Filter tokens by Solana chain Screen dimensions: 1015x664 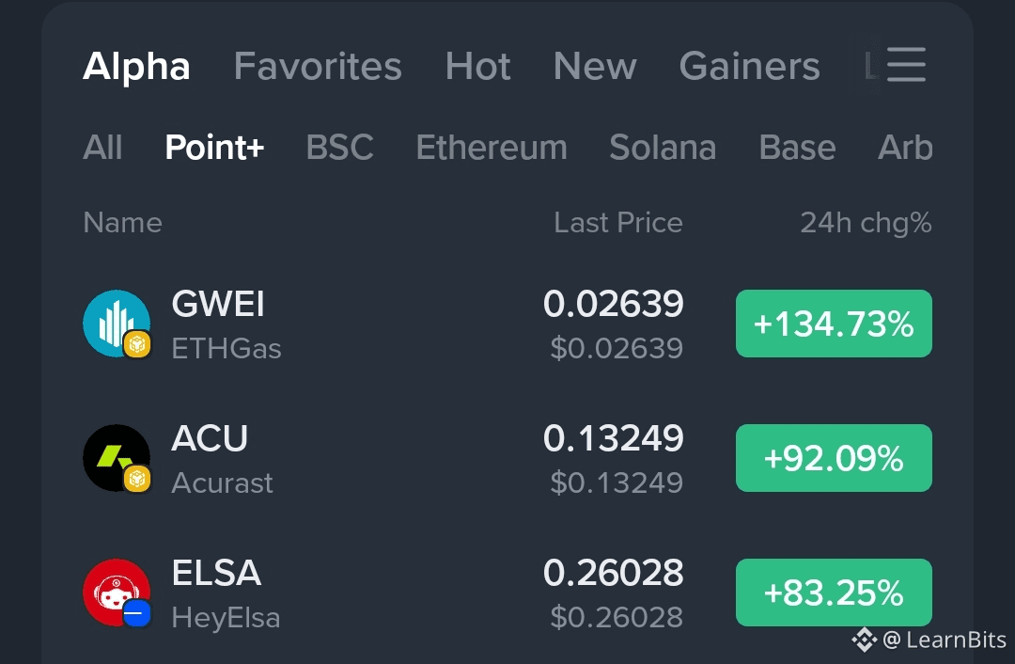click(x=663, y=148)
